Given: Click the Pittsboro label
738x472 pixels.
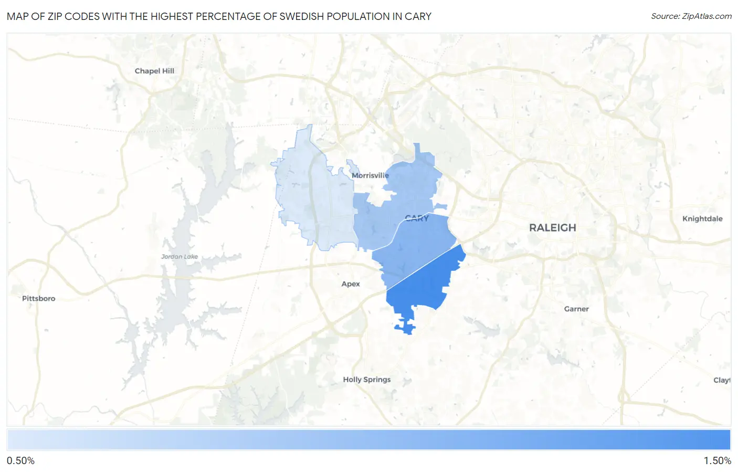Looking at the screenshot, I should 38,299.
